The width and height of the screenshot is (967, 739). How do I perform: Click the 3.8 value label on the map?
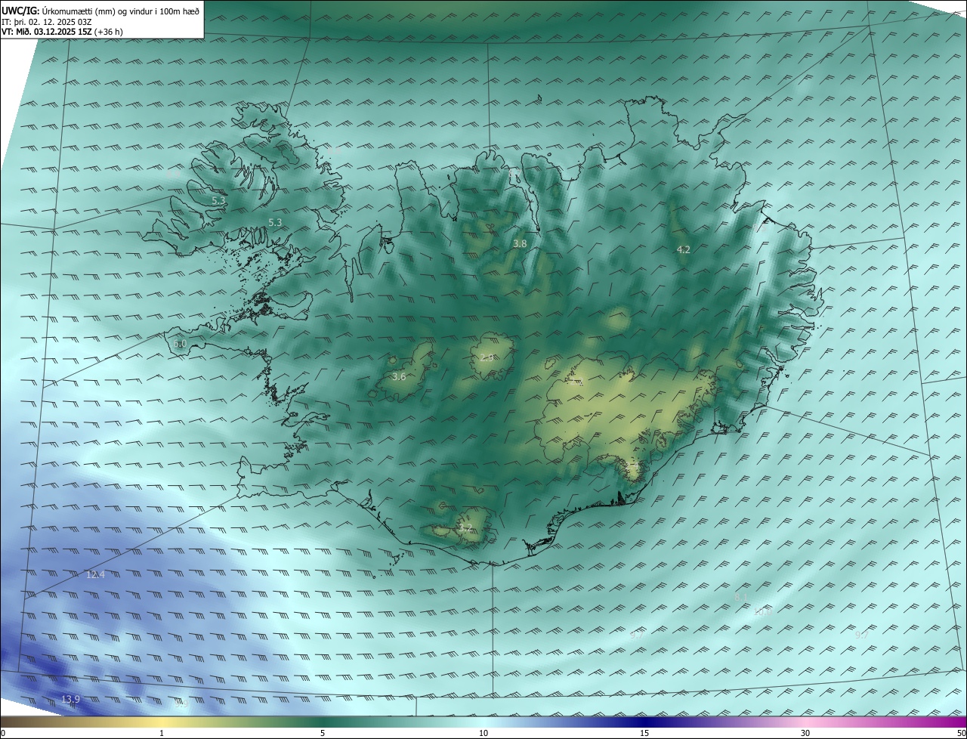[x=520, y=243]
